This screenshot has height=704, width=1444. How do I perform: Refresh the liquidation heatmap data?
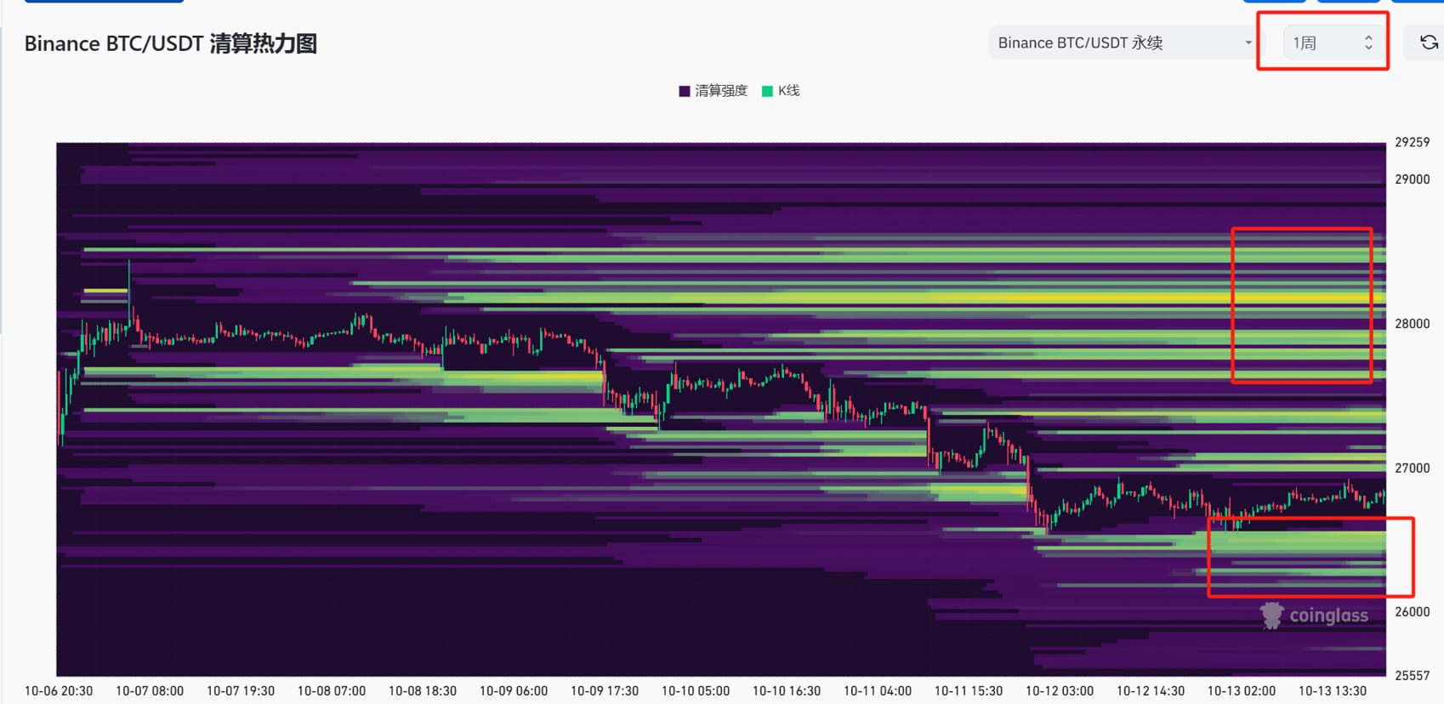[1429, 43]
